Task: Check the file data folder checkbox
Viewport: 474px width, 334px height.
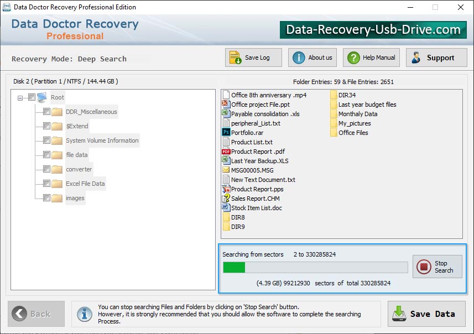Action: pos(46,155)
